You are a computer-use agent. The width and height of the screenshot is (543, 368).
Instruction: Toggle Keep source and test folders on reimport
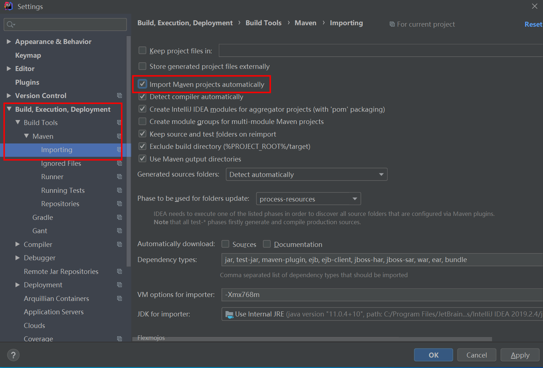142,134
